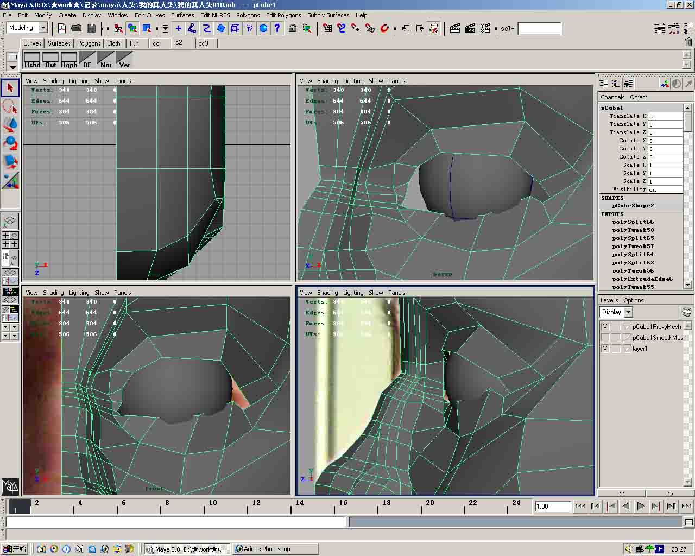The height and width of the screenshot is (556, 695).
Task: Toggle lock current selection icon
Action: [293, 28]
